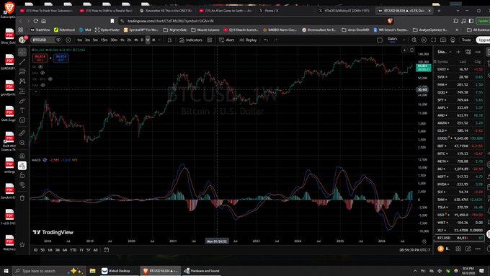Viewport: 490px width, 276px height.
Task: Hide all drawings with eye icon
Action: [x=22, y=185]
